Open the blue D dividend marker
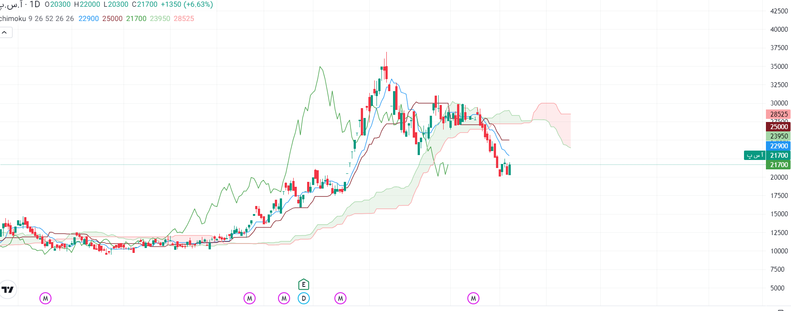The image size is (791, 311). coord(304,298)
